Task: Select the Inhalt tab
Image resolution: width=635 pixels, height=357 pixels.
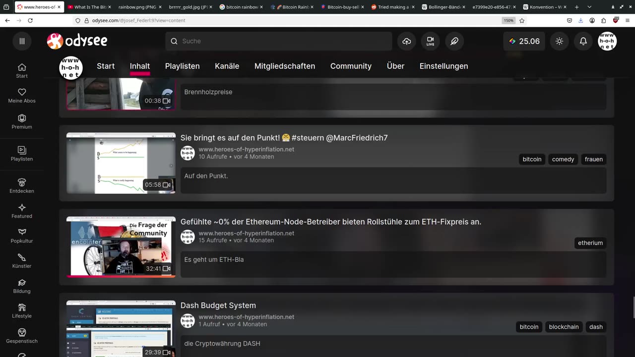Action: point(140,66)
